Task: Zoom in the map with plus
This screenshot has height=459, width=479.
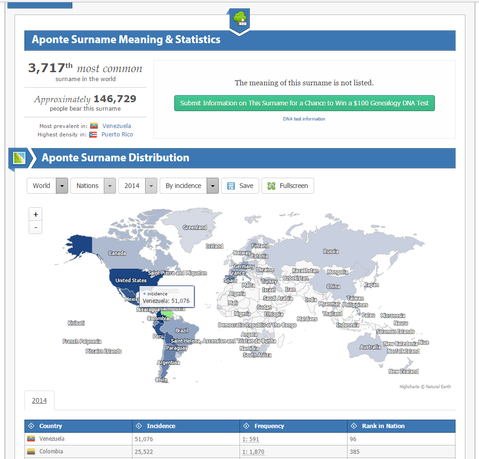Action: pyautogui.click(x=36, y=214)
